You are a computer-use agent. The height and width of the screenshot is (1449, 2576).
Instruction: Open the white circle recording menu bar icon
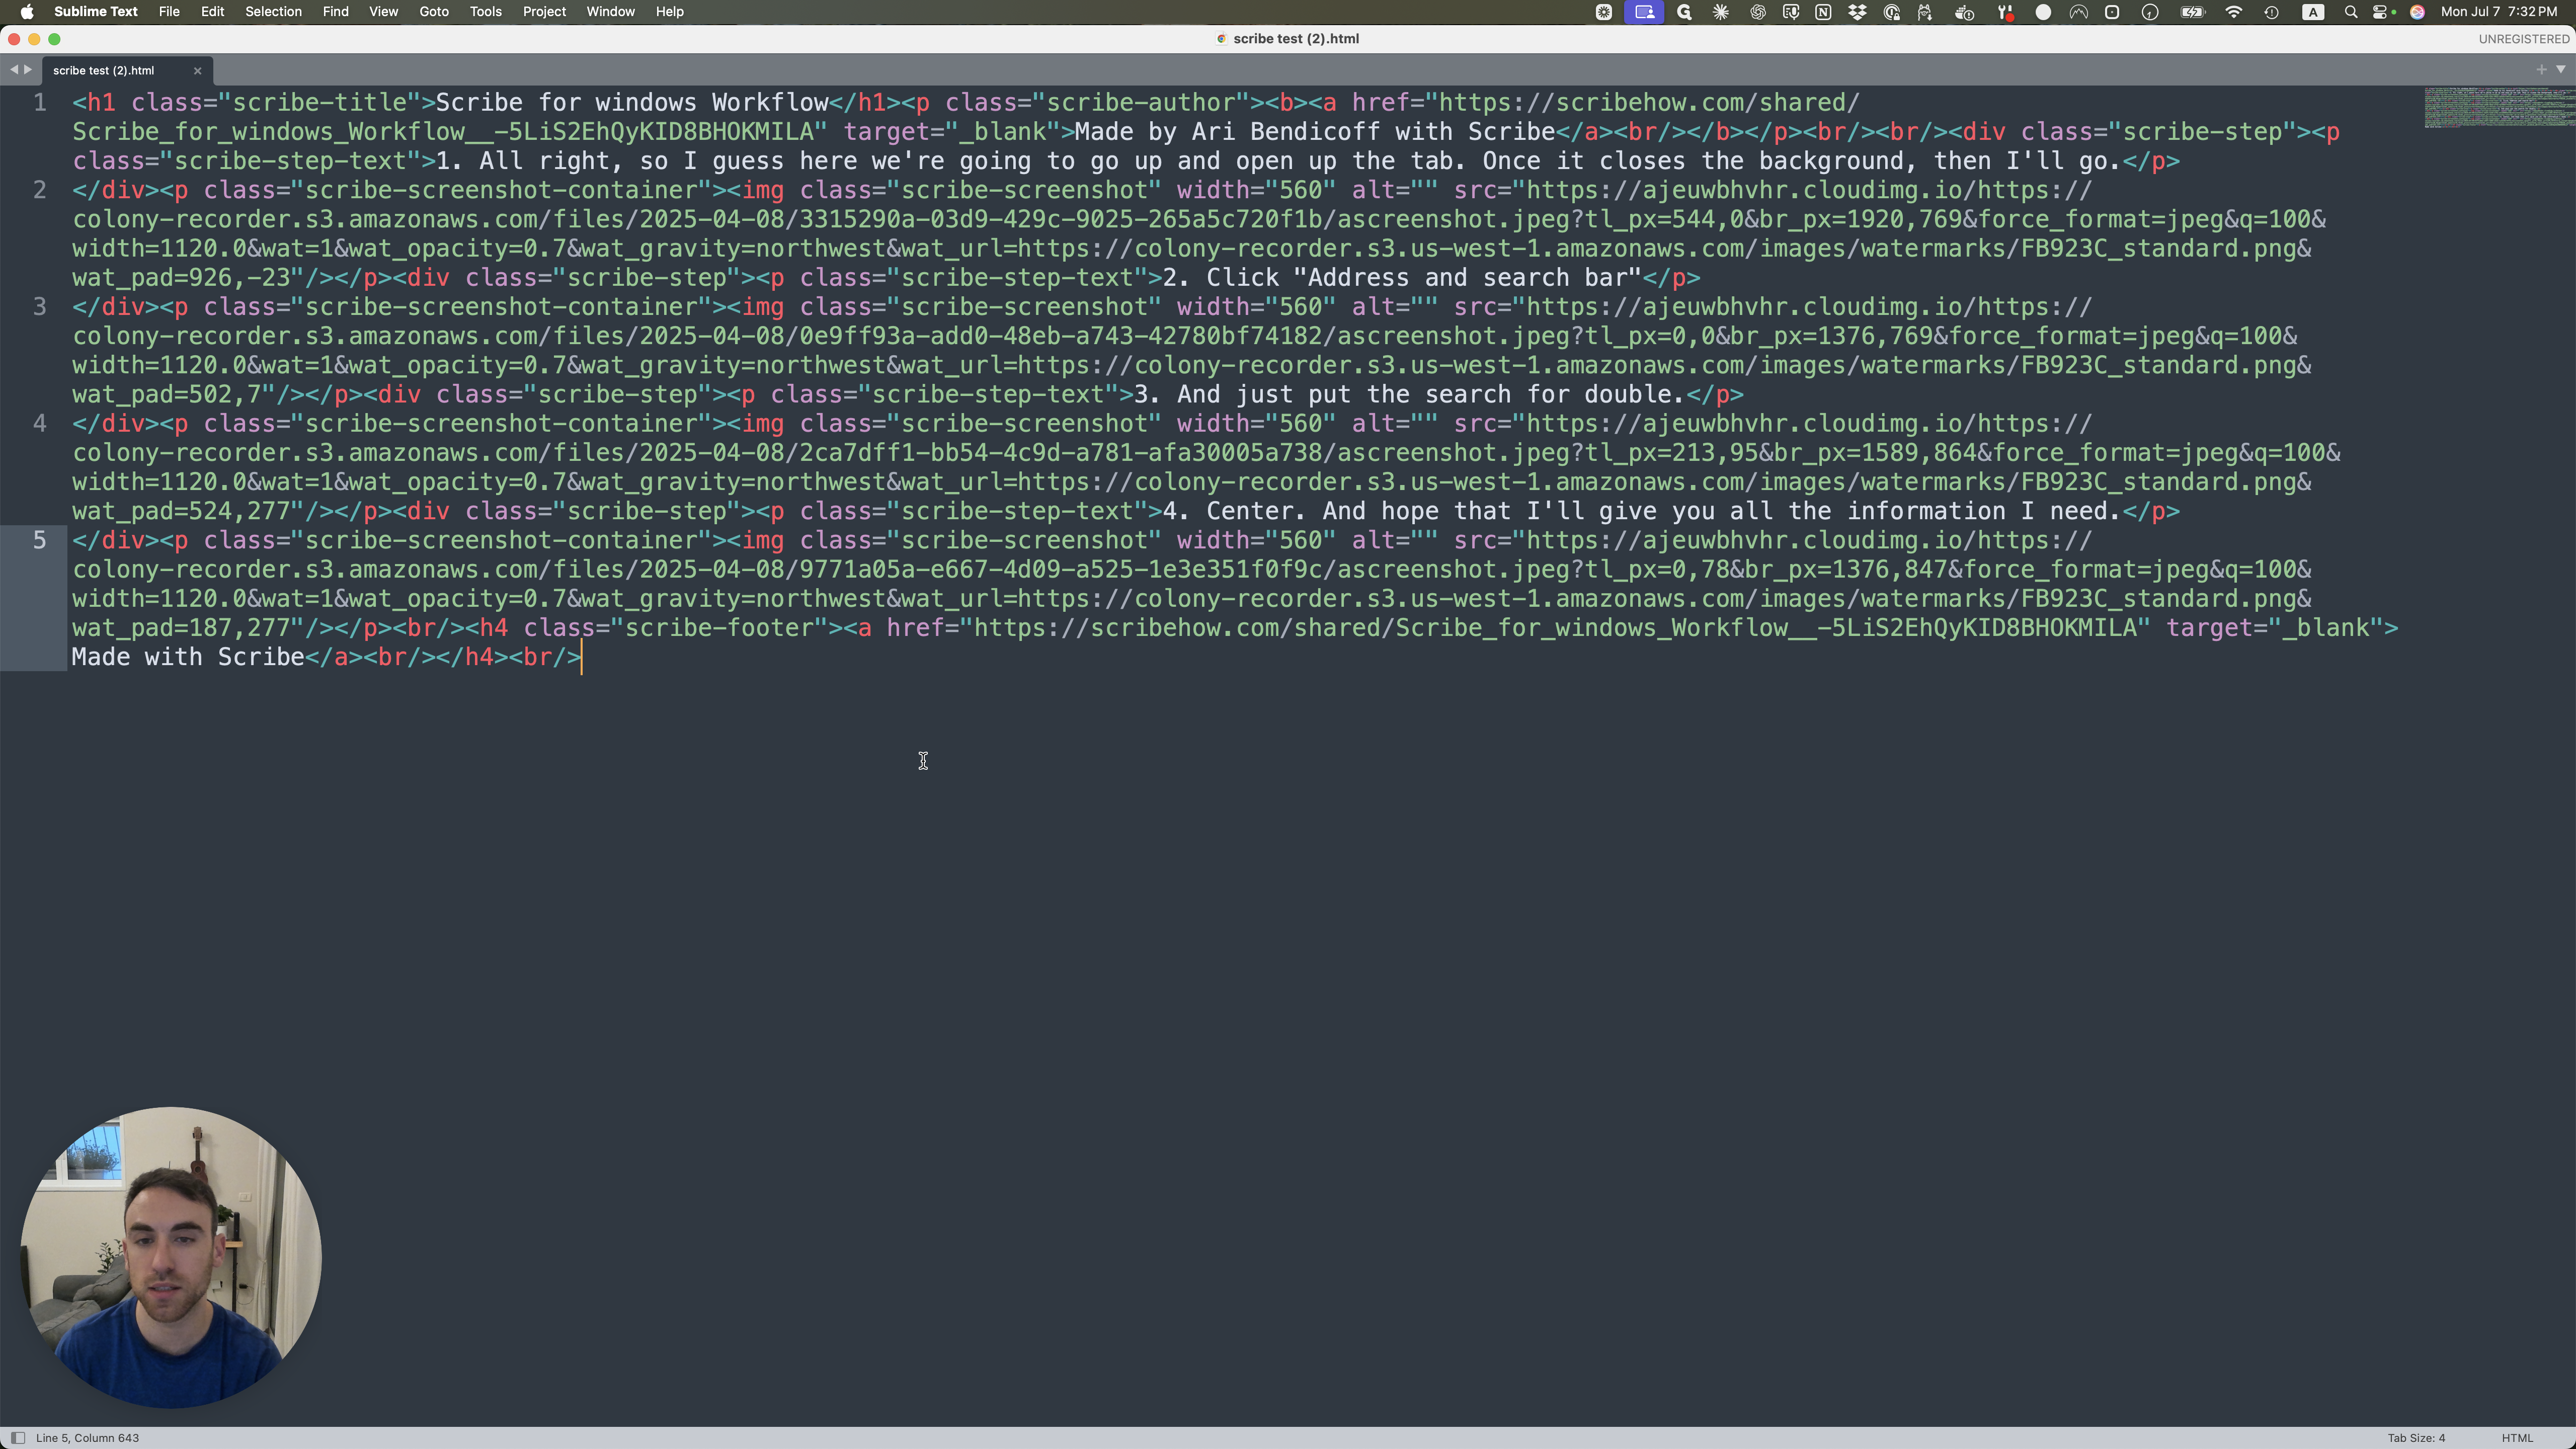2043,12
